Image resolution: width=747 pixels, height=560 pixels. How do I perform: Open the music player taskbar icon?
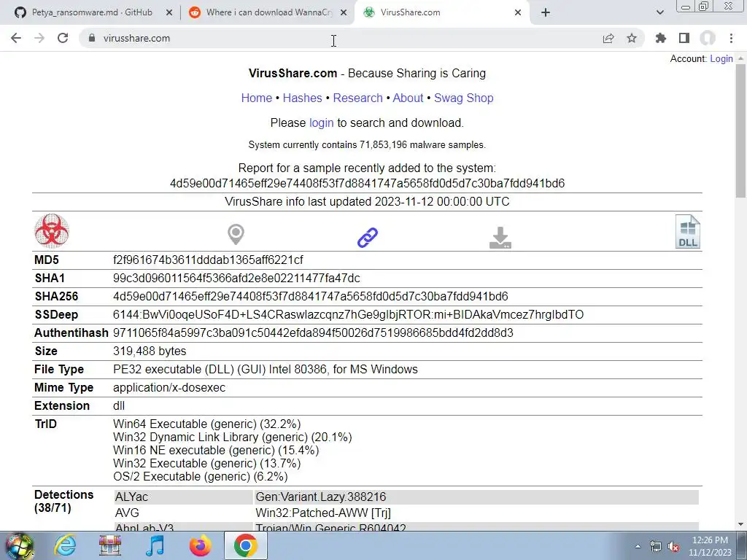pyautogui.click(x=155, y=545)
